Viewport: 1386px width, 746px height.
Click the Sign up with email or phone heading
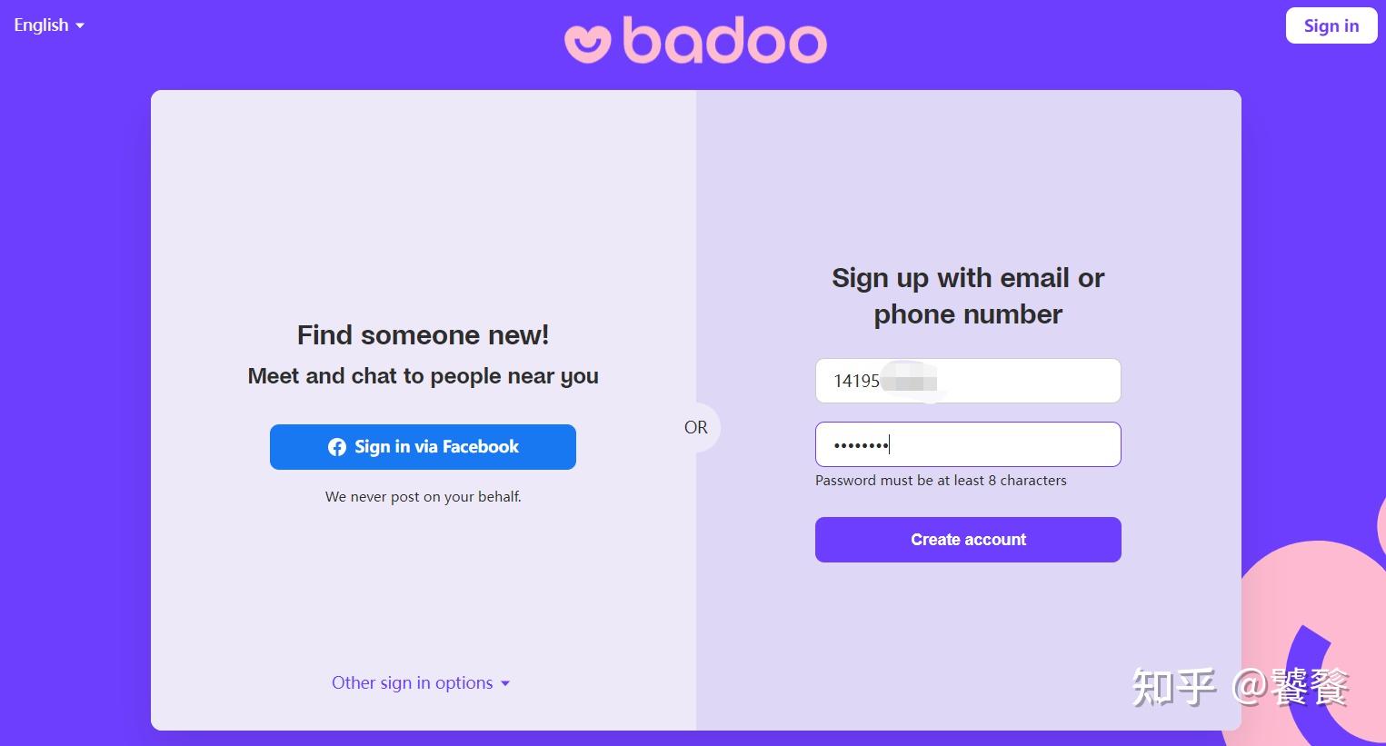tap(967, 295)
